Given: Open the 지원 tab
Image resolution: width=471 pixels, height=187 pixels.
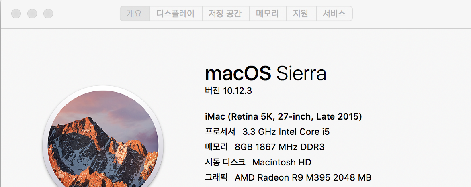Looking at the screenshot, I should (301, 14).
